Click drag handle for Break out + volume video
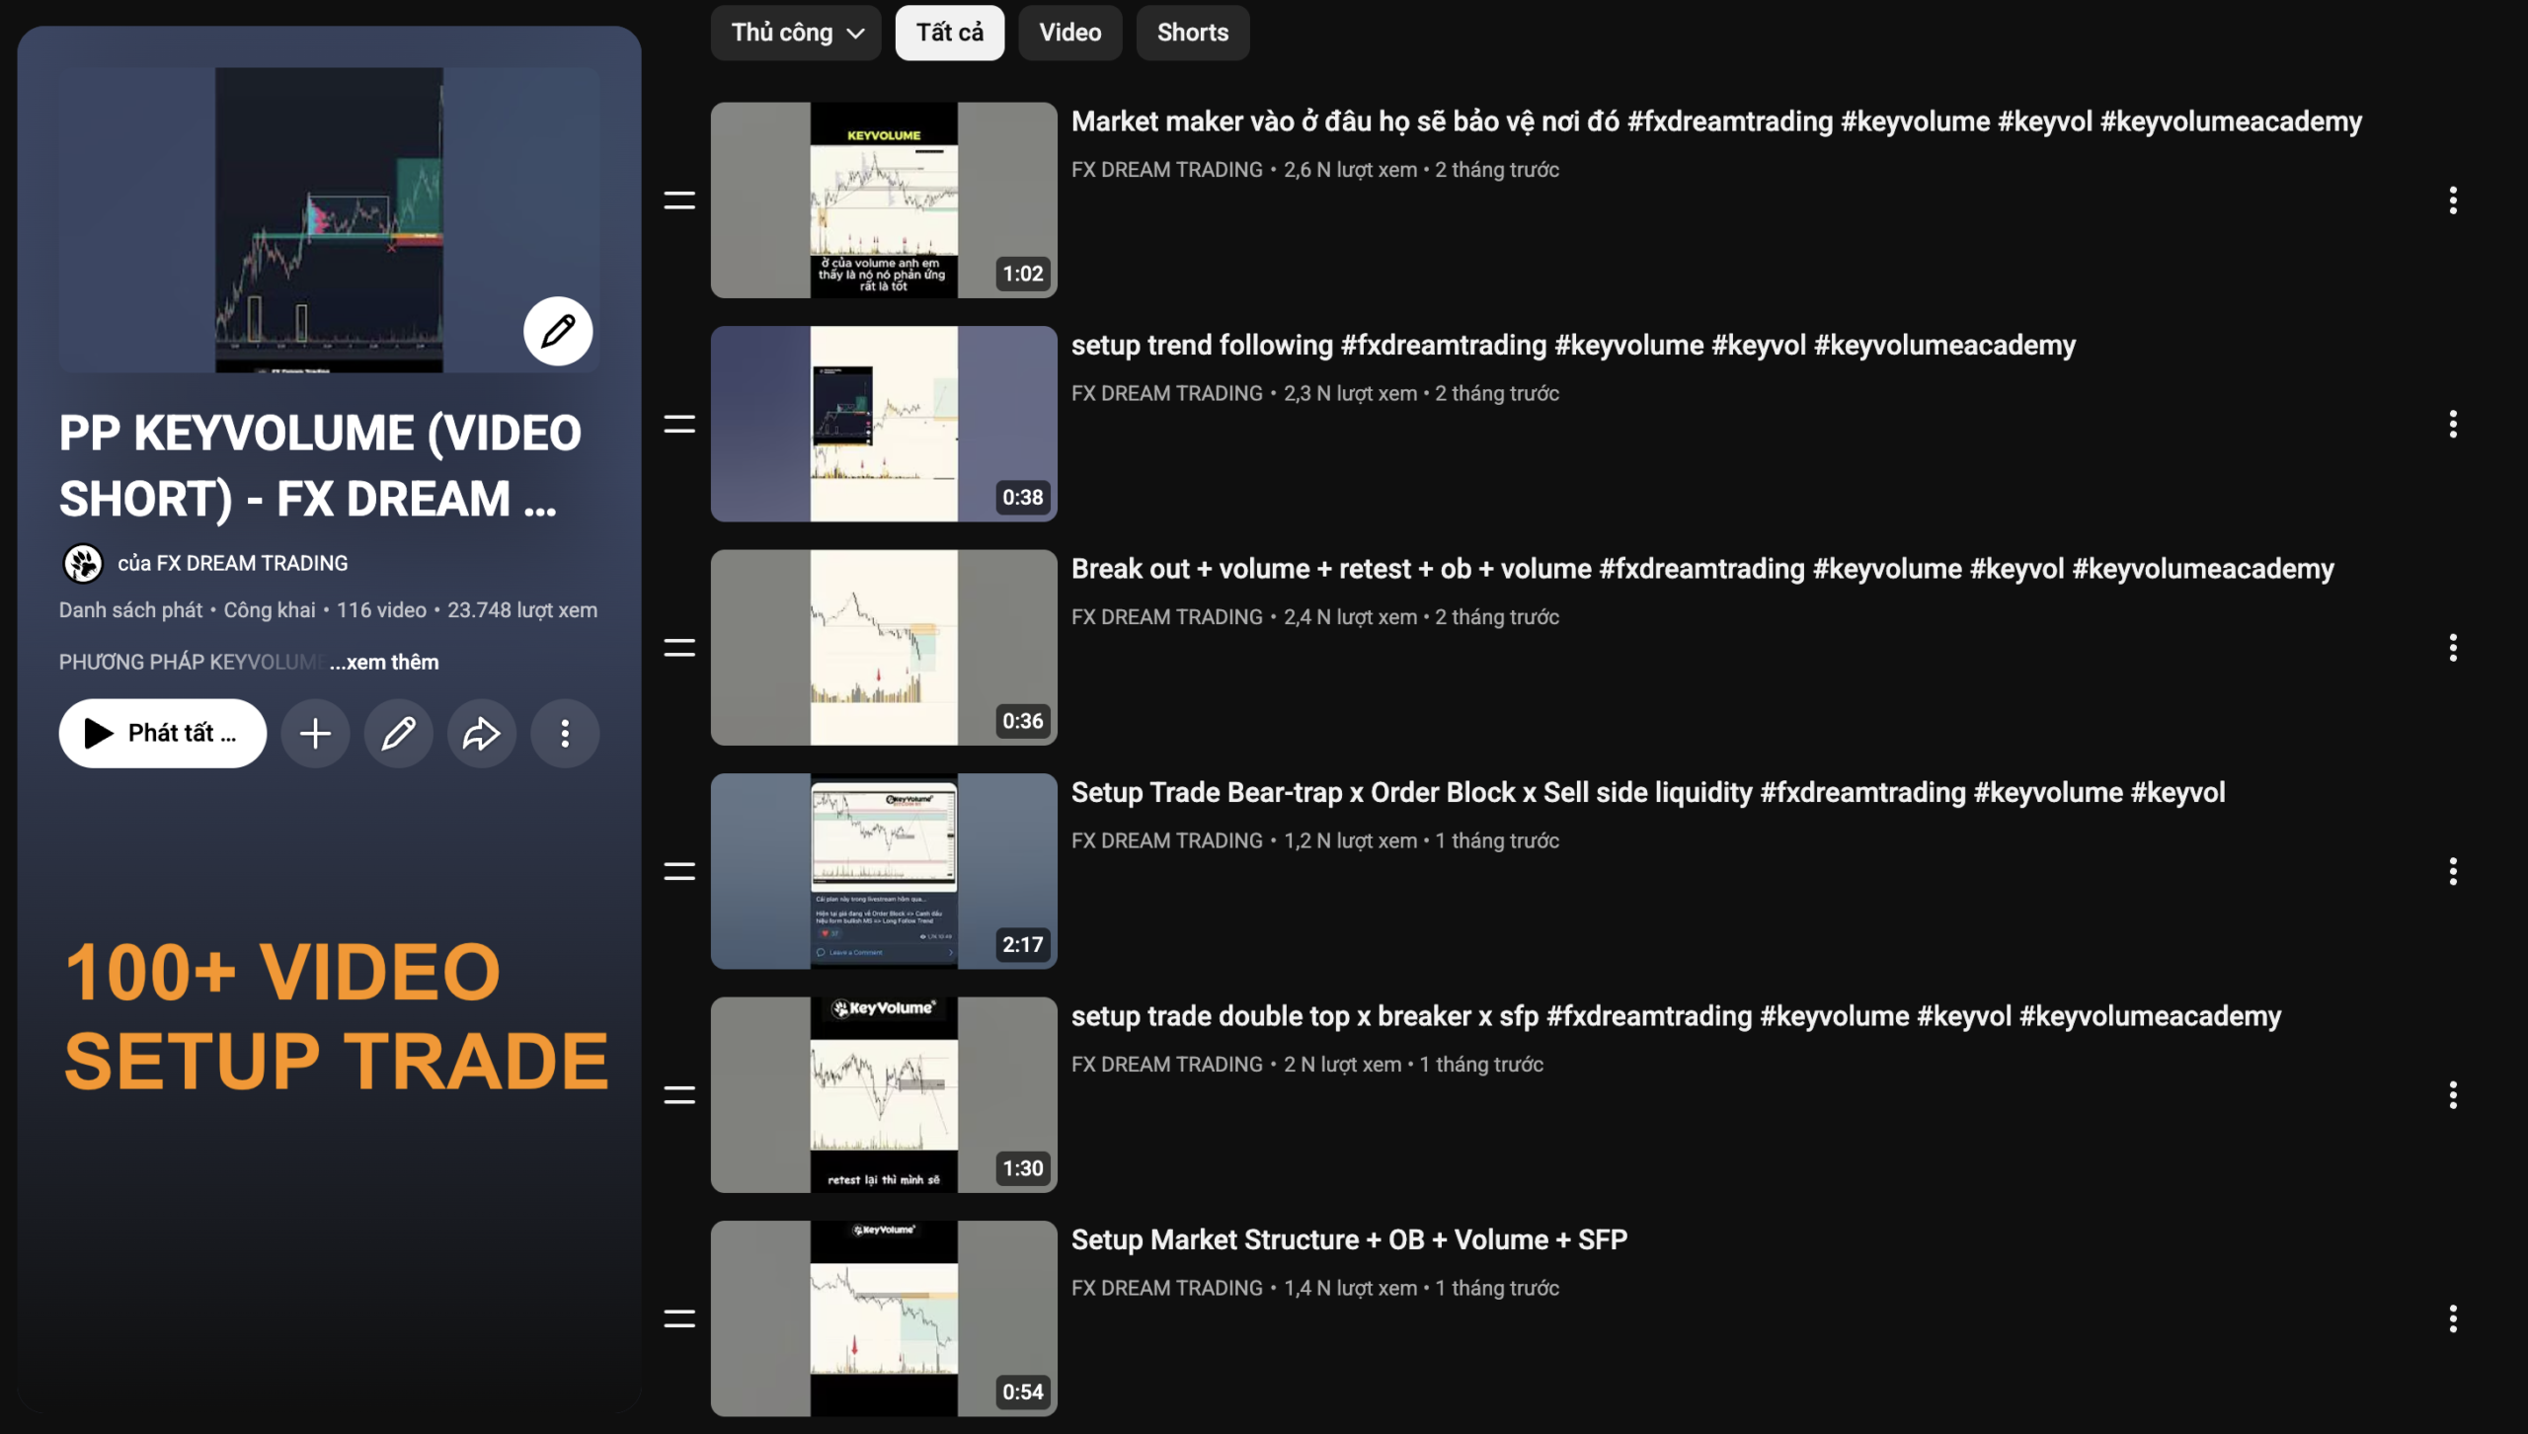 (679, 648)
